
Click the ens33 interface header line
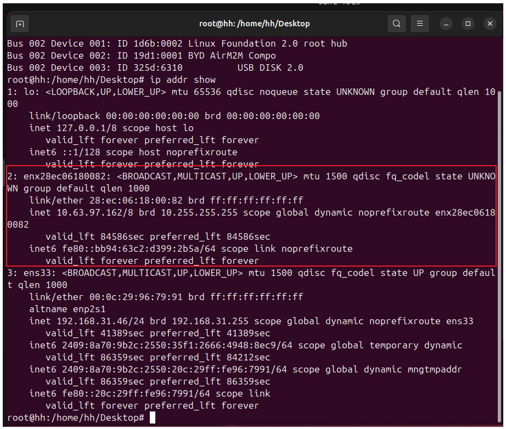click(251, 279)
